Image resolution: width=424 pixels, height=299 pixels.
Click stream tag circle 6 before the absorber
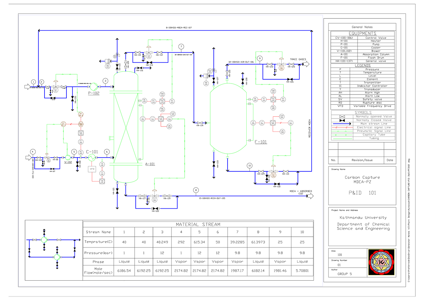107,152
